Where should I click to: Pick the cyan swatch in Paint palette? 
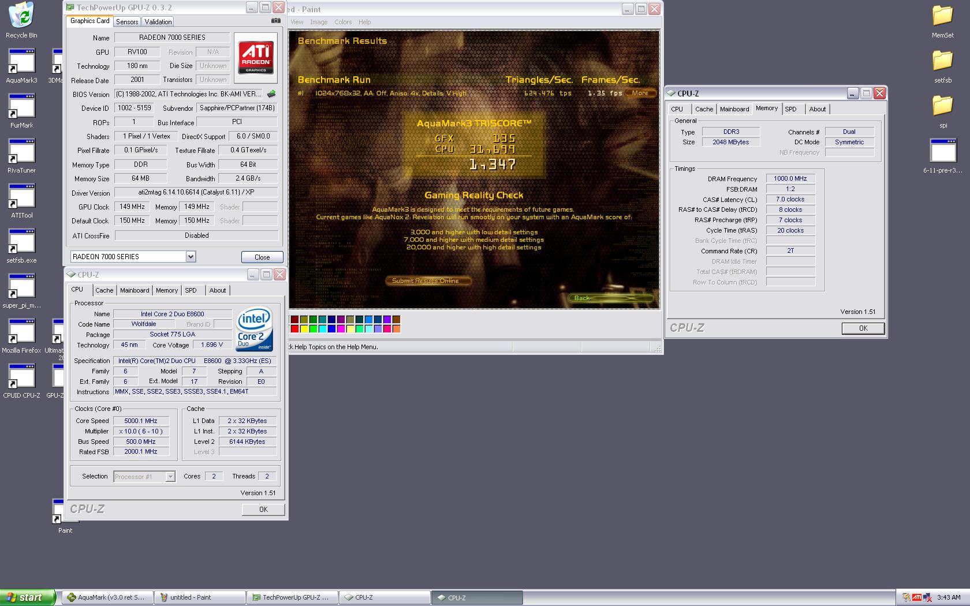pos(322,328)
